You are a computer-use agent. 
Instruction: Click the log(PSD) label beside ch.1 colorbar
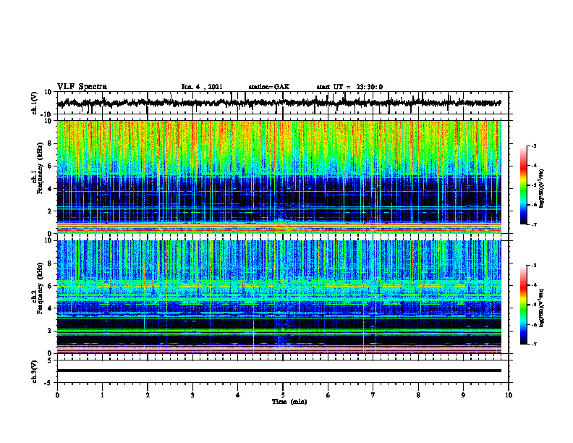click(x=542, y=188)
